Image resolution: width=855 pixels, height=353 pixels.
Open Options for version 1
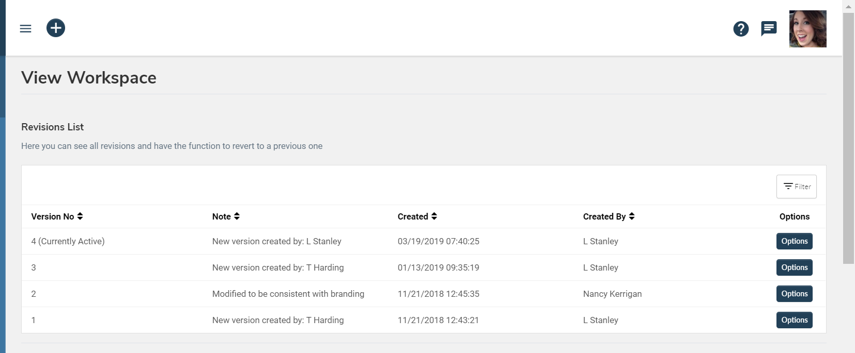[794, 320]
